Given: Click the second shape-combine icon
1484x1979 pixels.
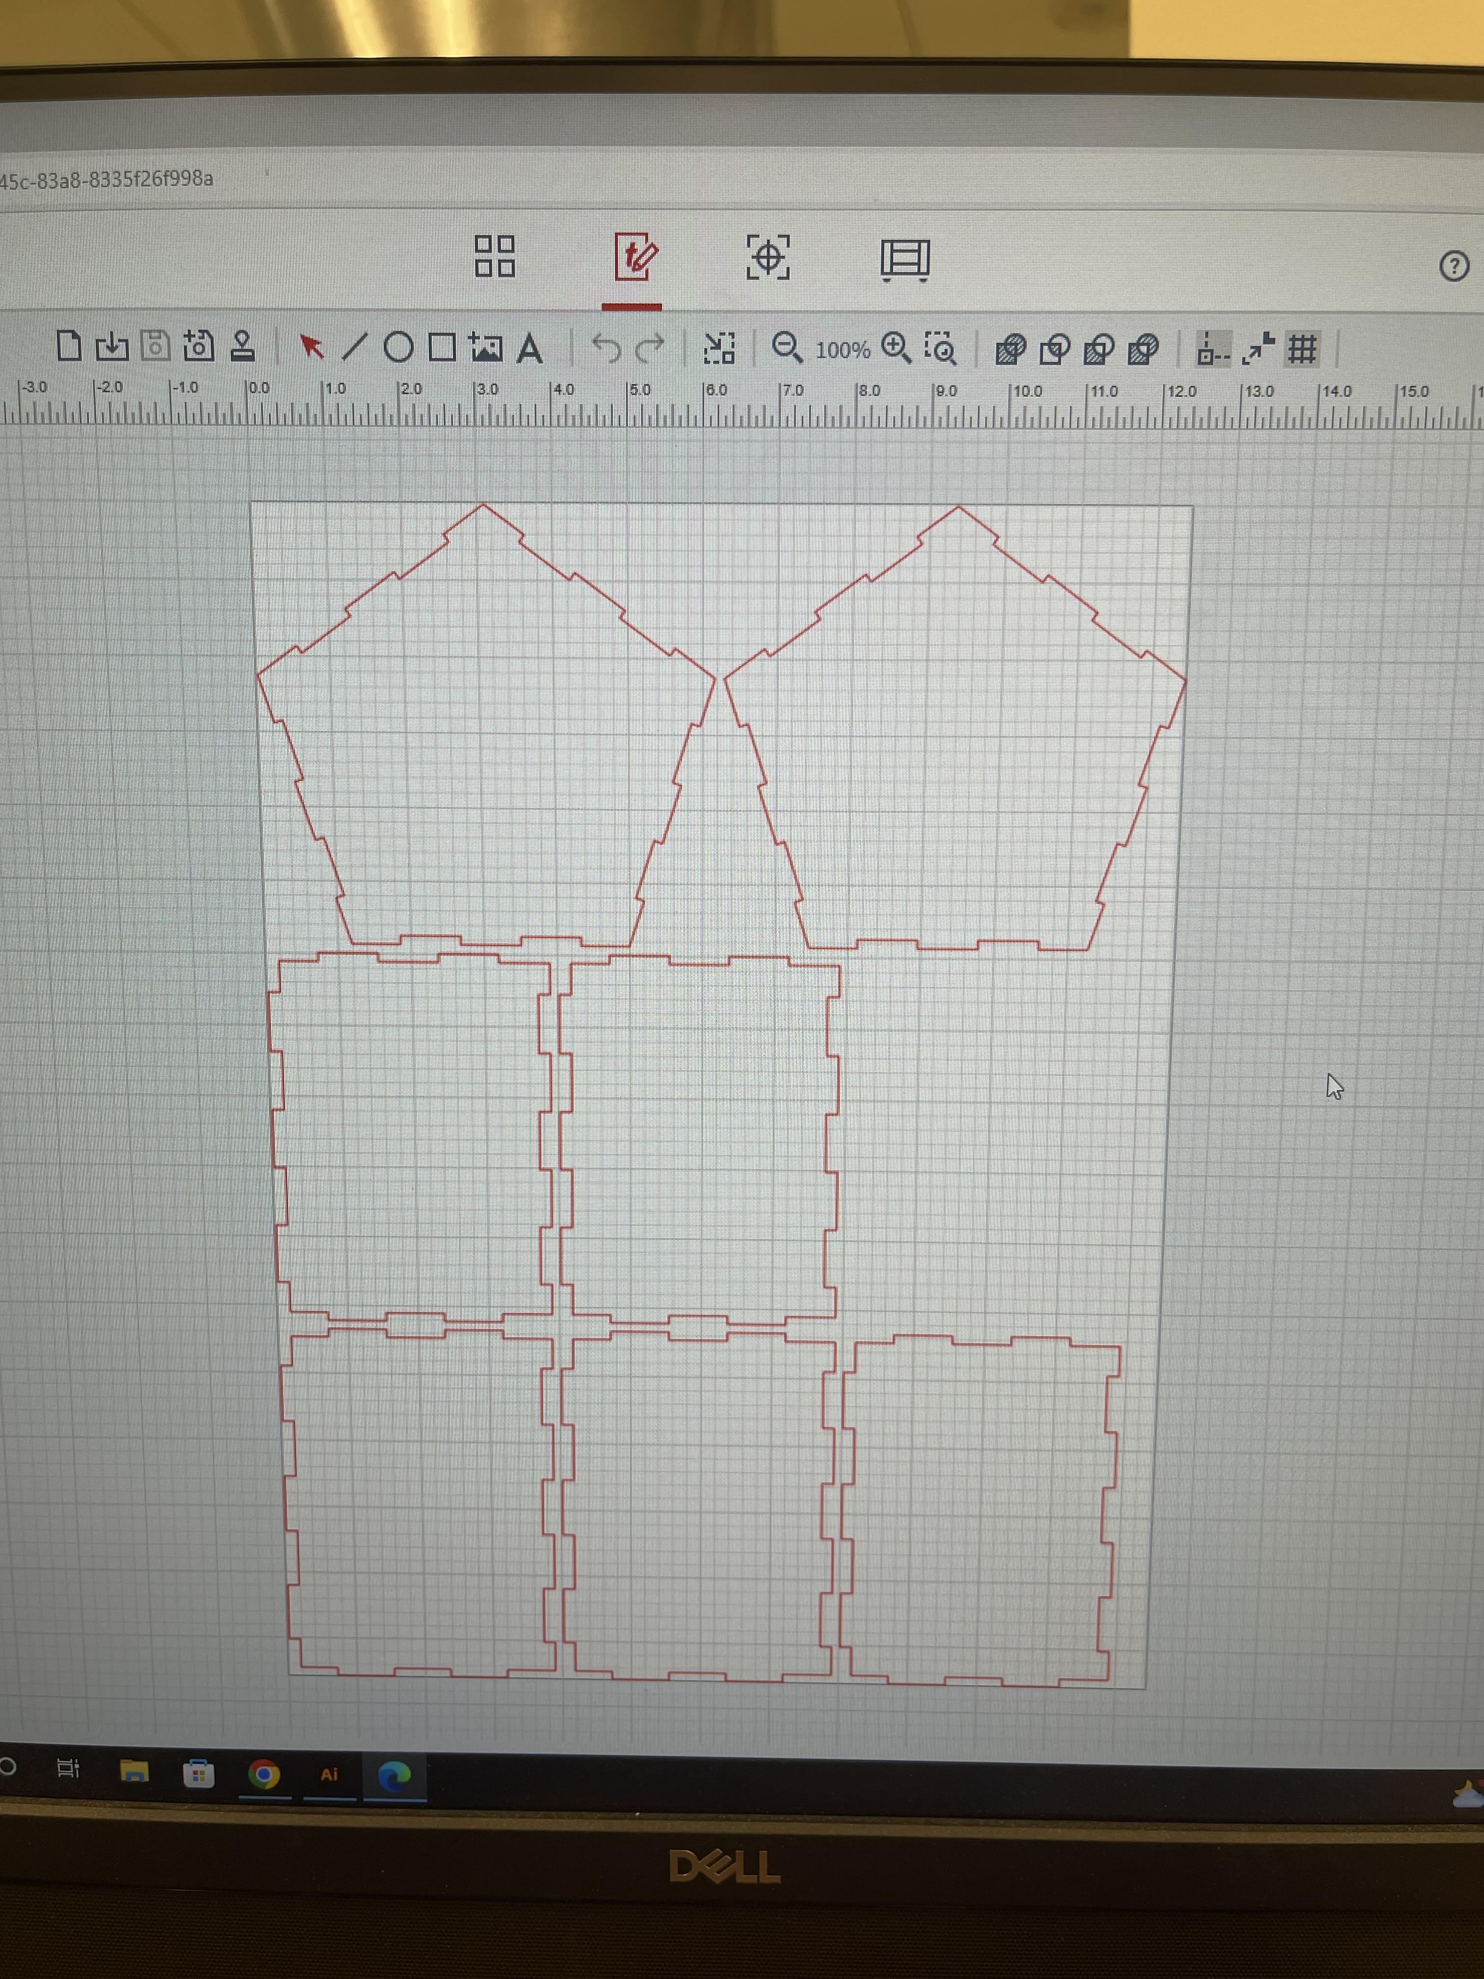Looking at the screenshot, I should point(1056,349).
